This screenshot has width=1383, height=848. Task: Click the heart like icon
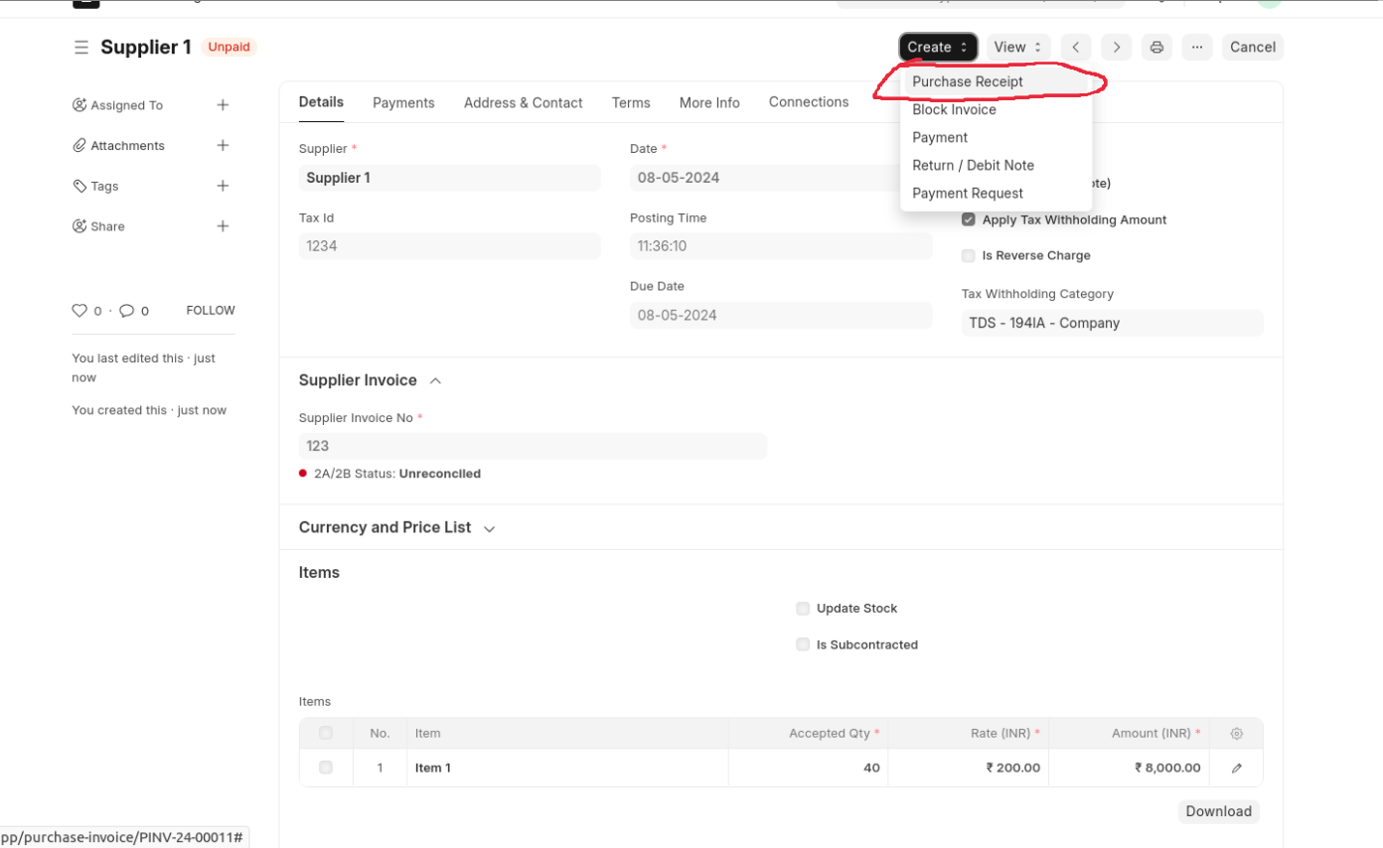[79, 311]
